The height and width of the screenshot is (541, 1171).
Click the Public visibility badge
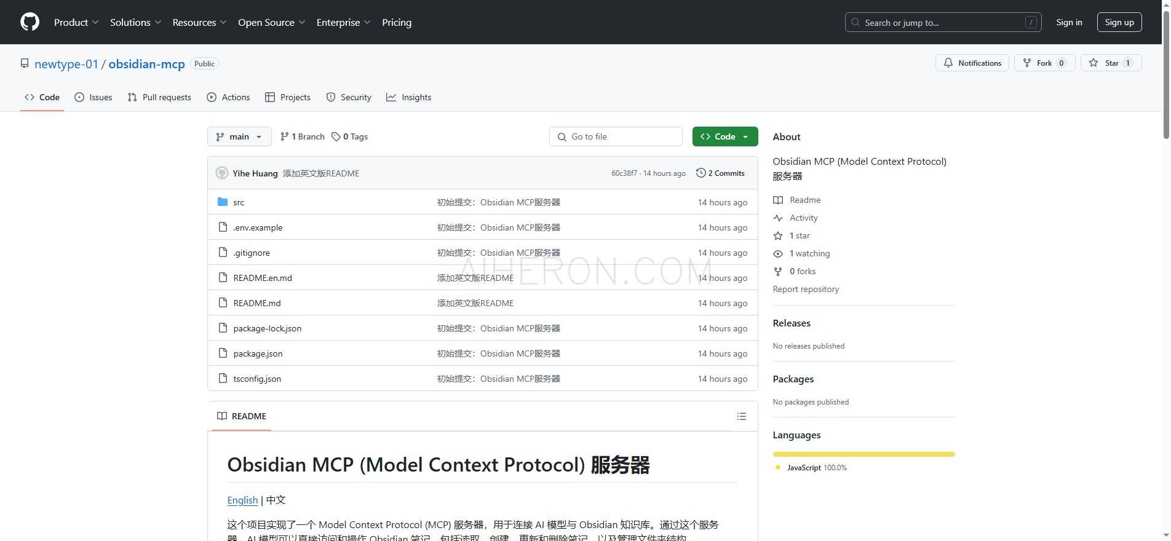204,64
